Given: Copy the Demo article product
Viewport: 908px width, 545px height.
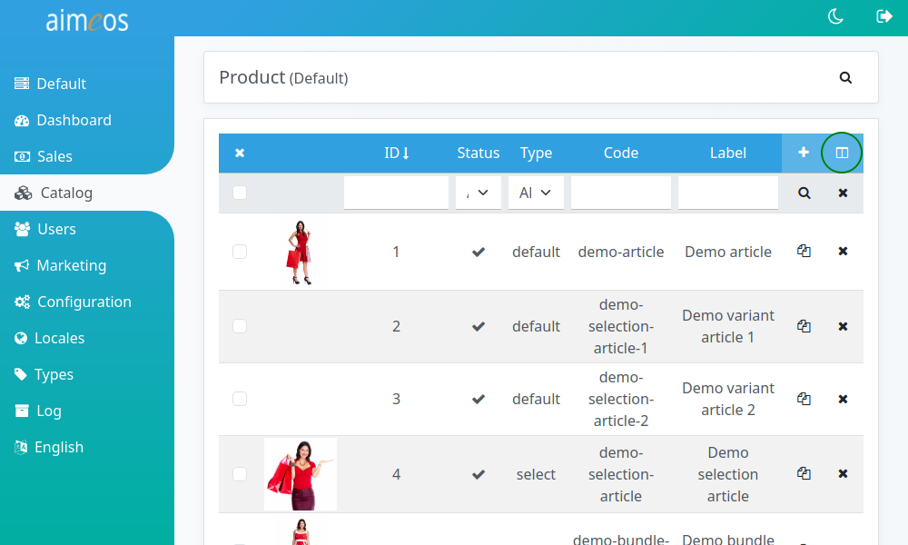Looking at the screenshot, I should [x=804, y=252].
